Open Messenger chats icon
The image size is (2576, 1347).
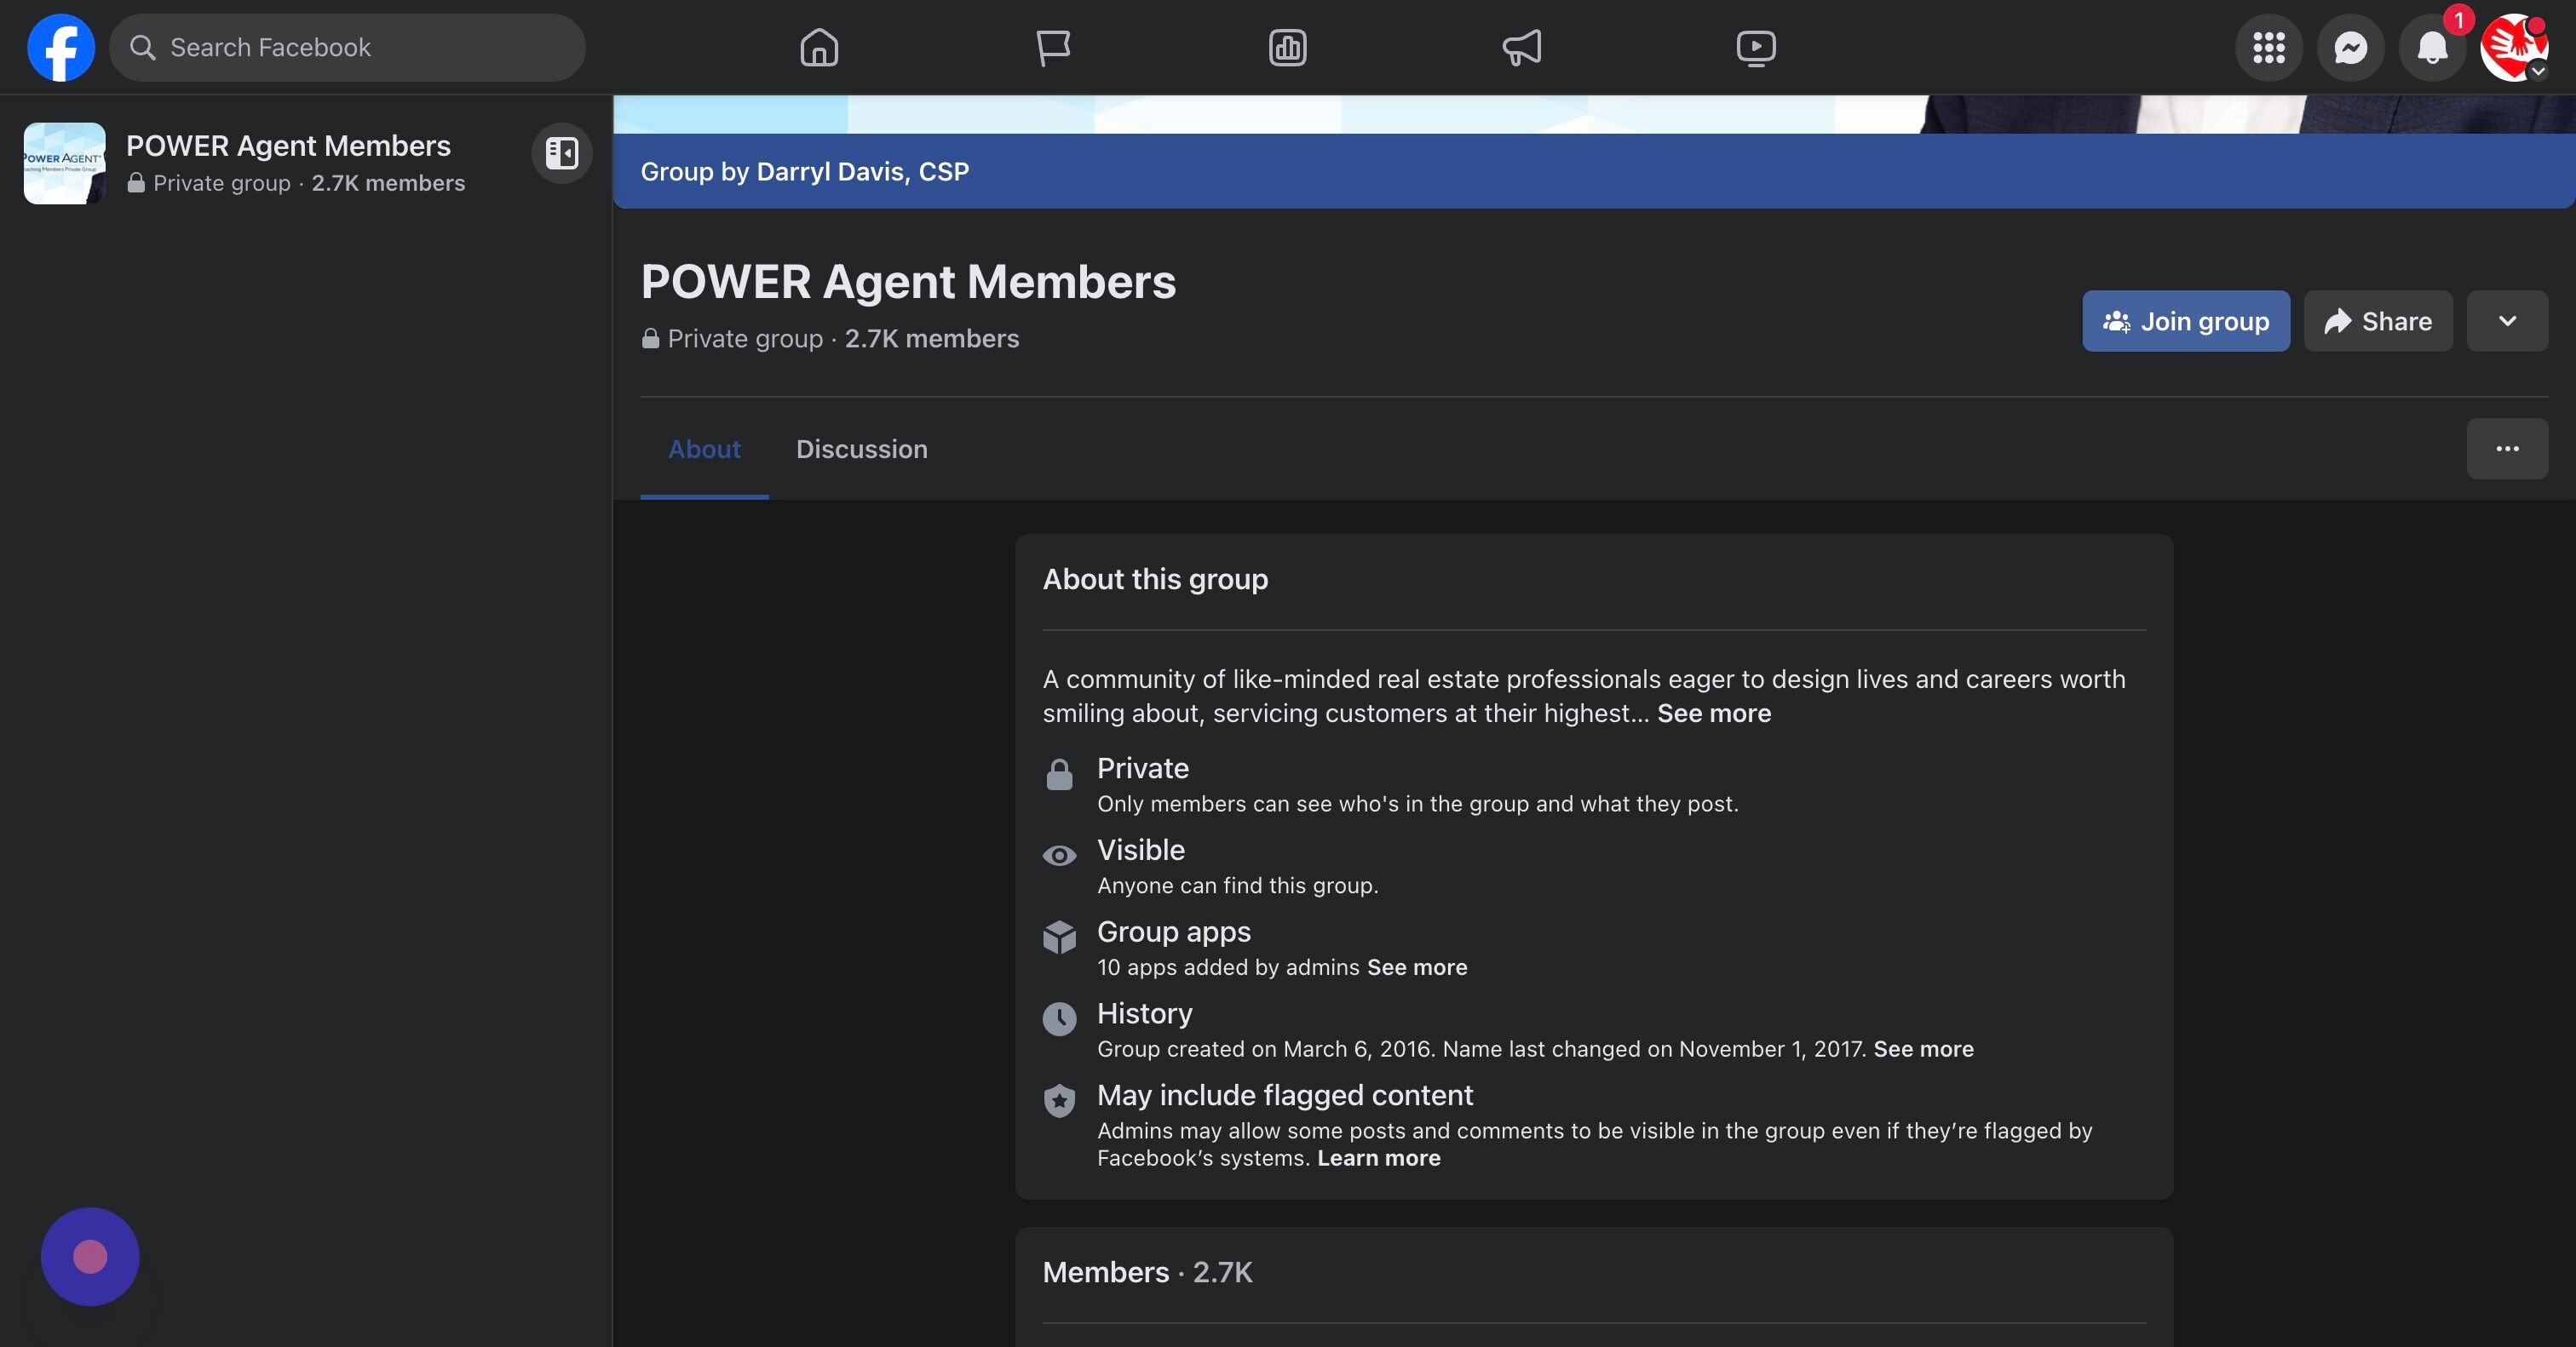(x=2350, y=47)
